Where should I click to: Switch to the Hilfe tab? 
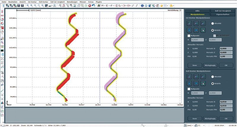coord(197,11)
